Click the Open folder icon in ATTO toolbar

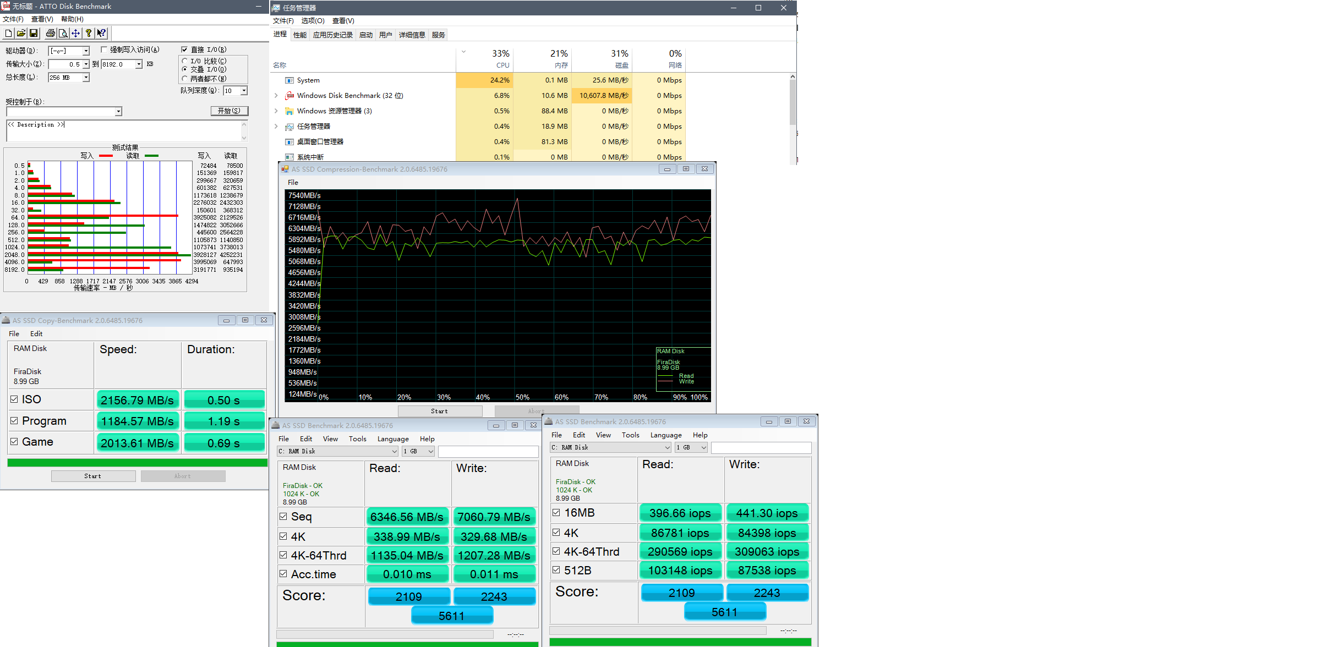(x=21, y=34)
